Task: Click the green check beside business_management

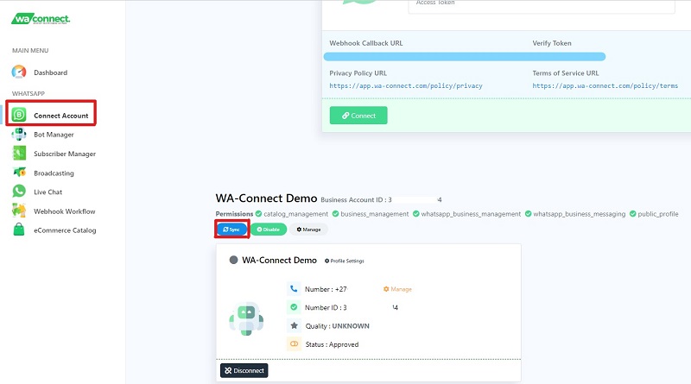Action: [x=335, y=214]
